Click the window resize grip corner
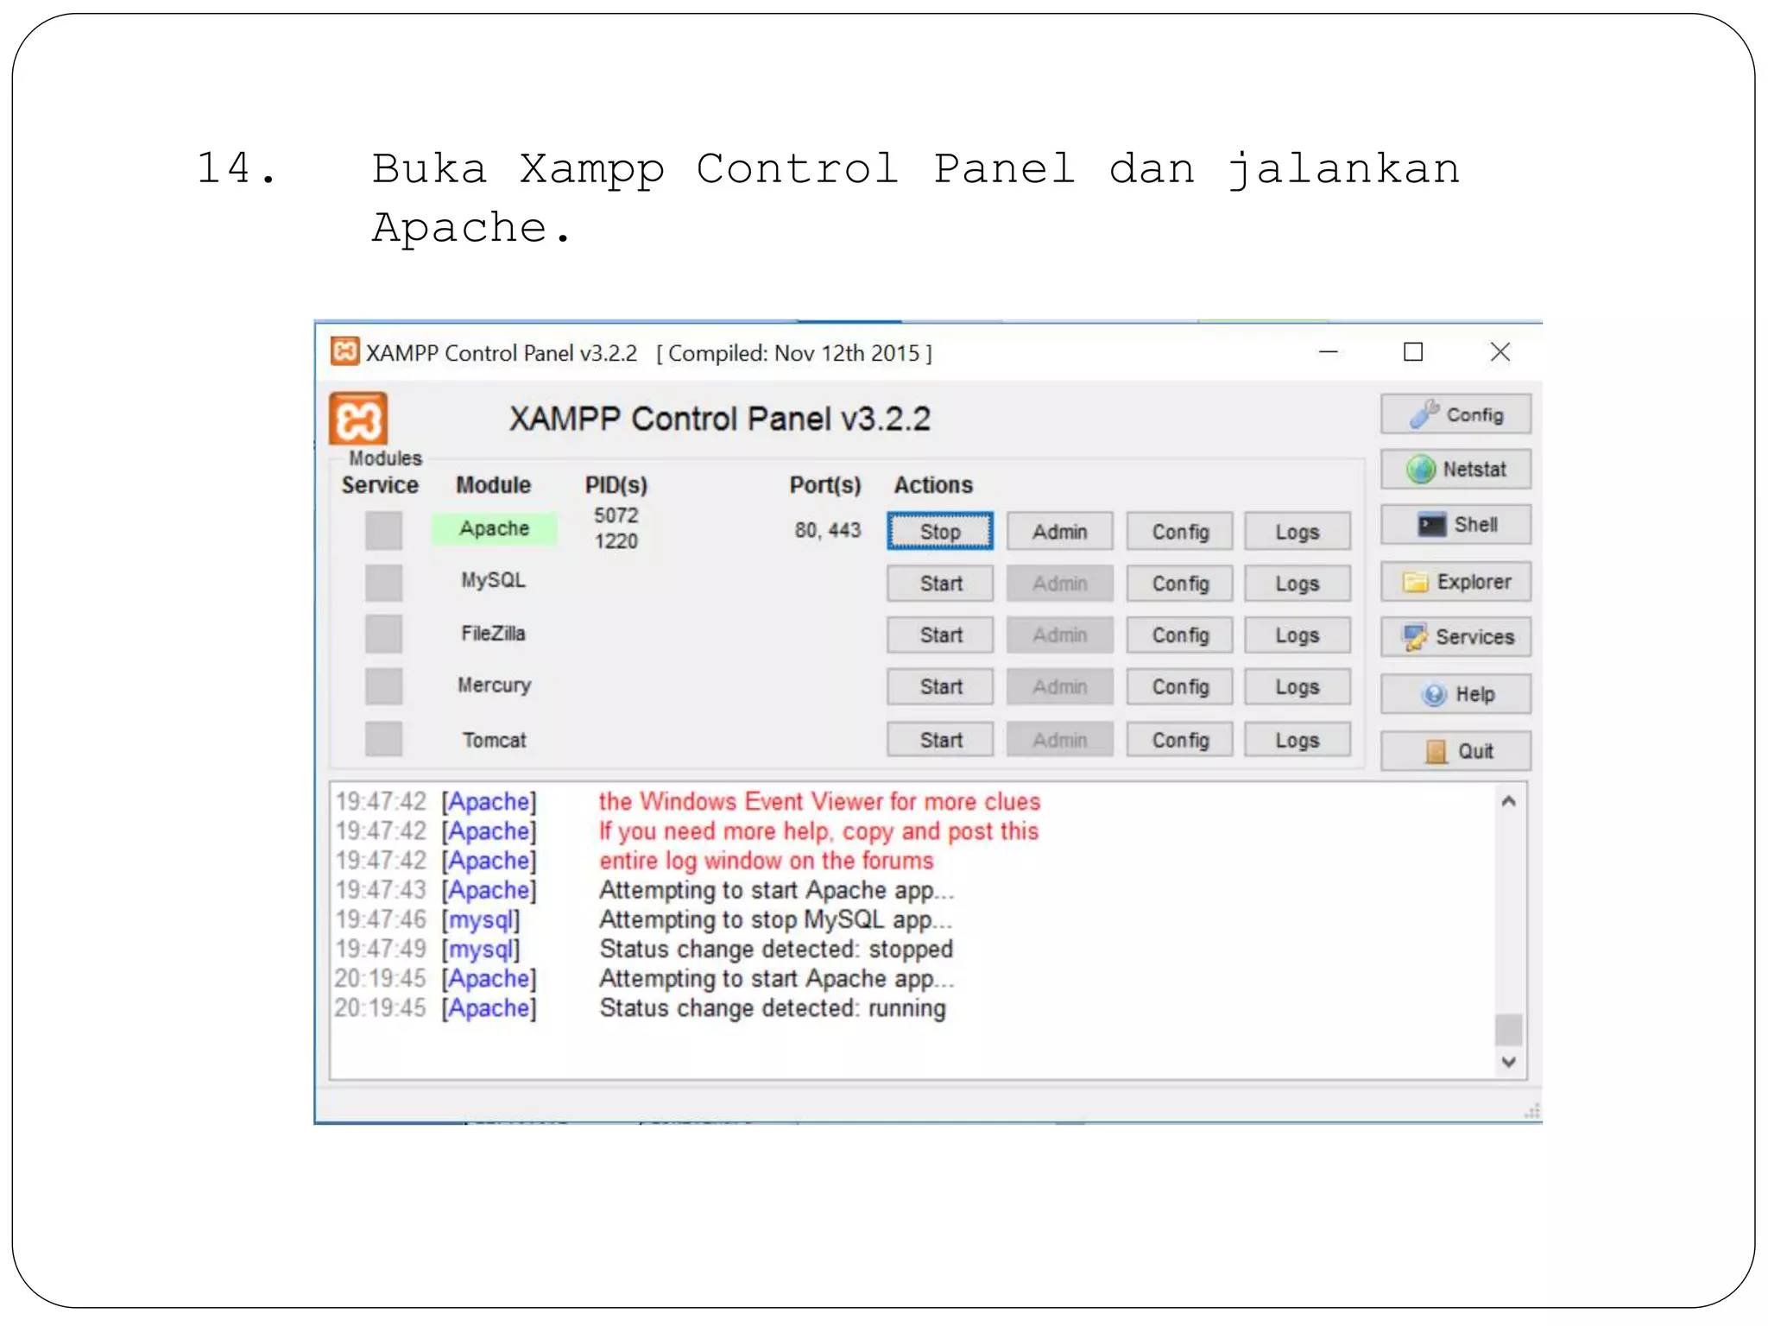 tap(1532, 1111)
